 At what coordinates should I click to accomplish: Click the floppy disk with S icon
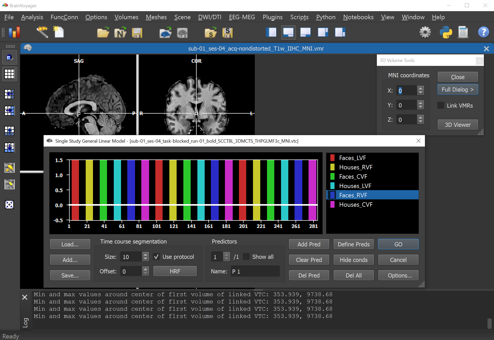pos(228,32)
